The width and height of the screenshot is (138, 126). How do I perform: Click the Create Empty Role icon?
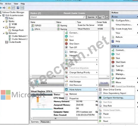[113, 29]
